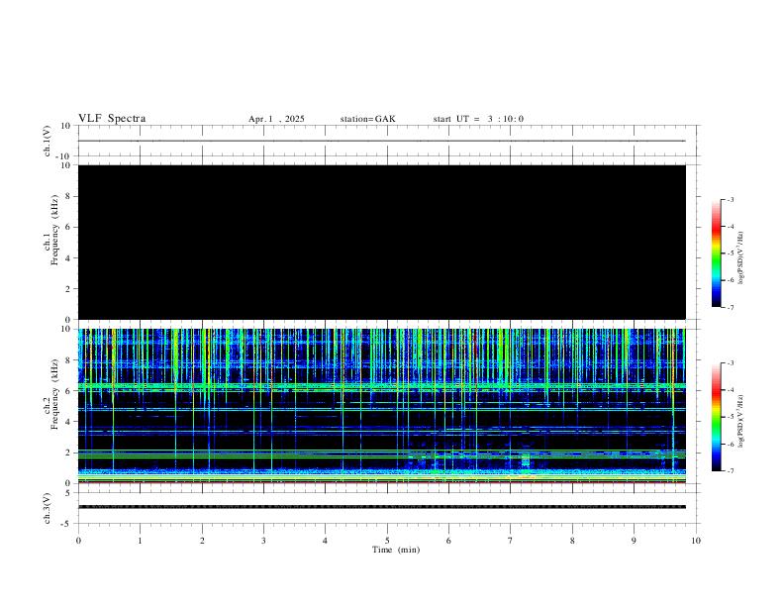
Task: Click tick label '10' on Time axis
Action: [696, 541]
